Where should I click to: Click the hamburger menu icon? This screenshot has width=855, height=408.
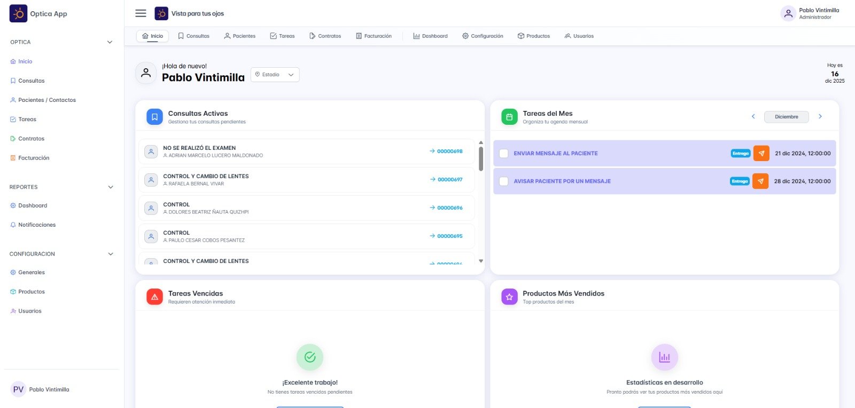141,13
